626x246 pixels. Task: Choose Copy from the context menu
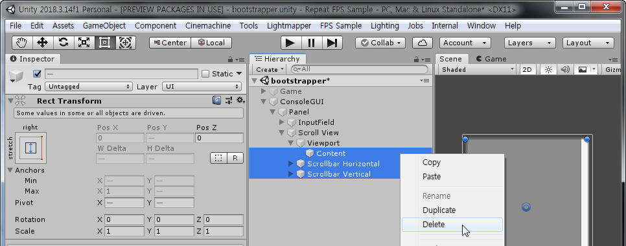(x=452, y=162)
